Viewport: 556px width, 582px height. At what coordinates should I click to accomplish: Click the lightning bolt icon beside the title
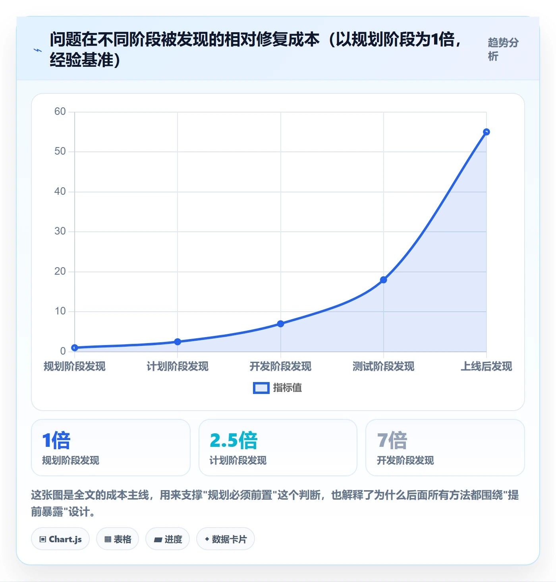point(37,50)
